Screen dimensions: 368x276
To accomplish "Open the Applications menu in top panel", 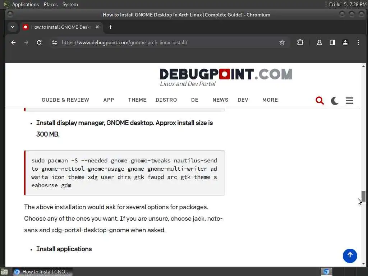I will pyautogui.click(x=26, y=4).
